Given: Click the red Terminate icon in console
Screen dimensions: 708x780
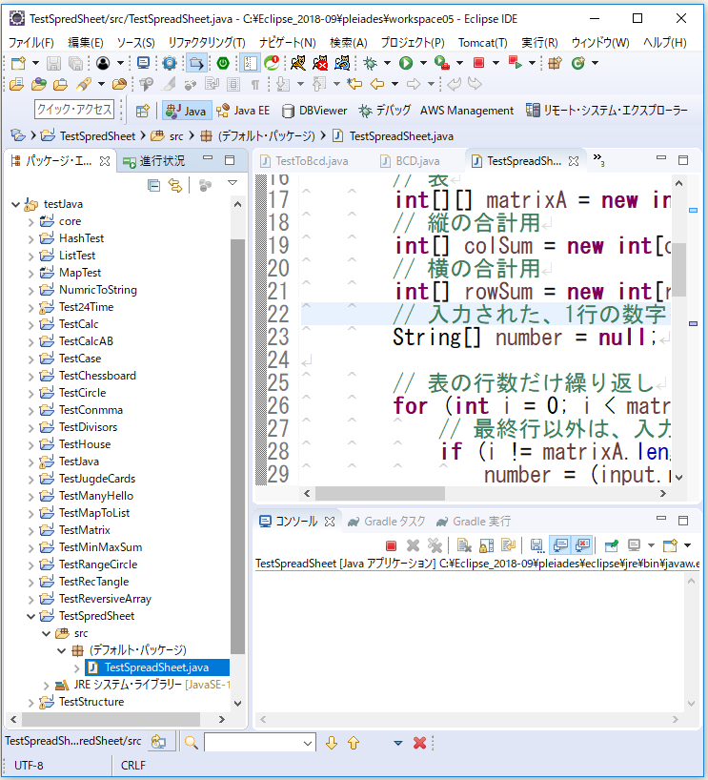Looking at the screenshot, I should coord(391,545).
